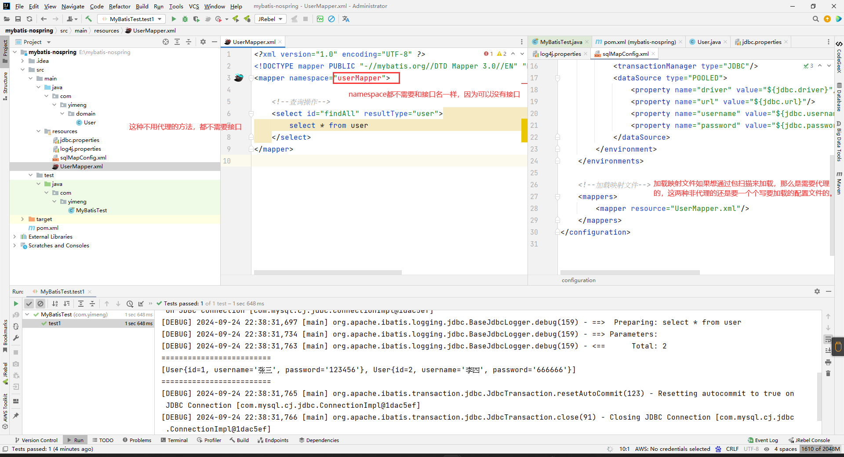
Task: Collapse all in Project panel toolbar
Action: pos(189,42)
